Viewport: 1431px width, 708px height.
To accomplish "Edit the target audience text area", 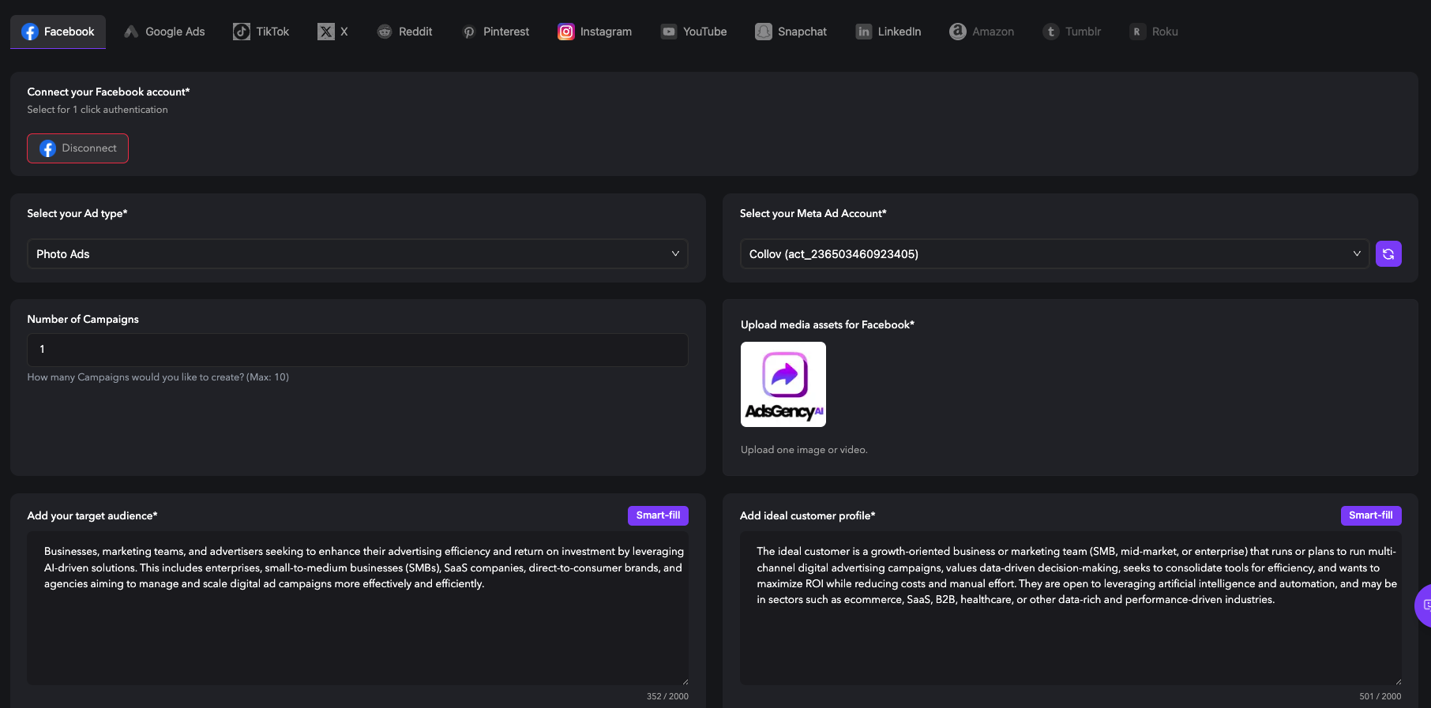I will pyautogui.click(x=358, y=608).
